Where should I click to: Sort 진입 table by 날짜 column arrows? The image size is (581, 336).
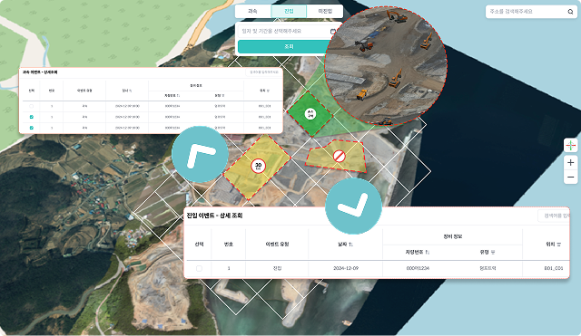pos(351,245)
